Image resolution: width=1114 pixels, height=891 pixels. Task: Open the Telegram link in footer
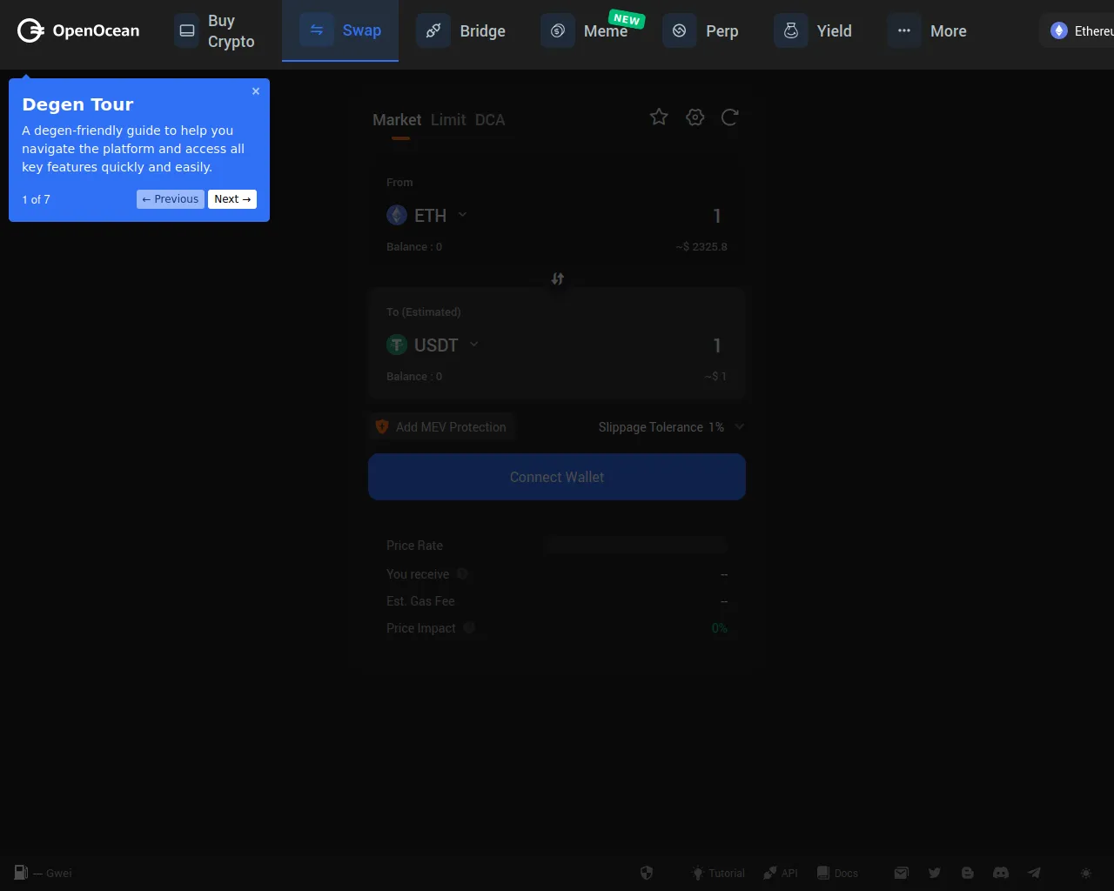point(1034,873)
